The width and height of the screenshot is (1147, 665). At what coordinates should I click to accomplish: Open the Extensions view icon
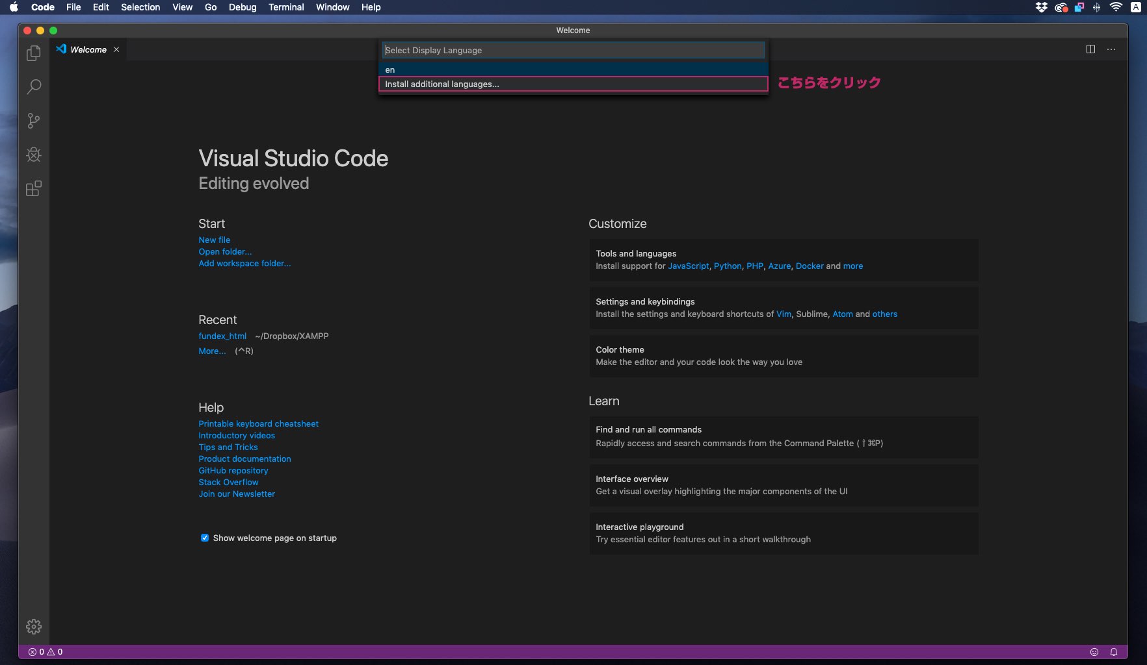coord(34,189)
